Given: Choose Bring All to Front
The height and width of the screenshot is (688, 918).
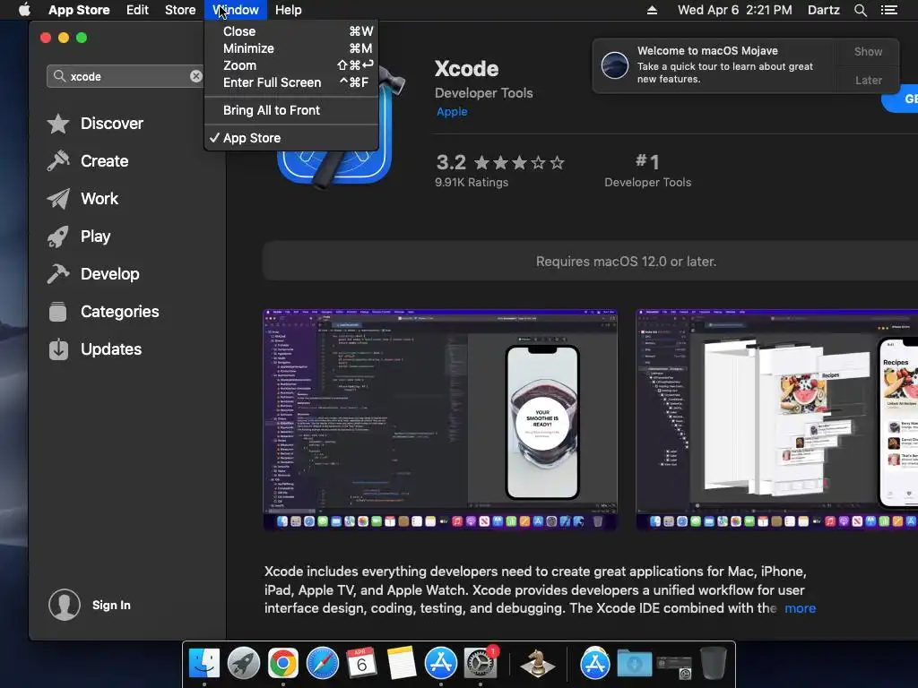Looking at the screenshot, I should coord(291,110).
